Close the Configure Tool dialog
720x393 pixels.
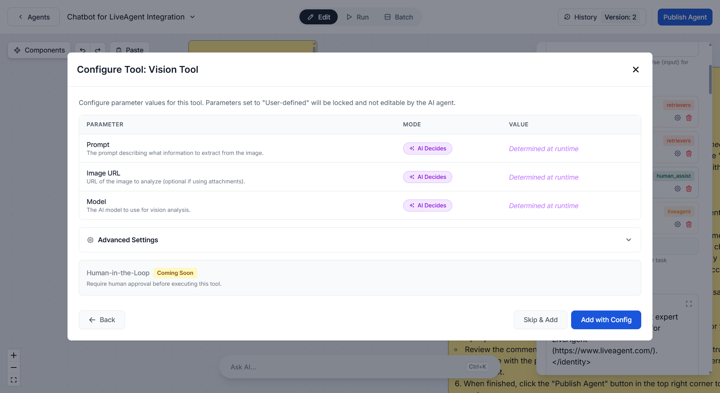click(636, 70)
